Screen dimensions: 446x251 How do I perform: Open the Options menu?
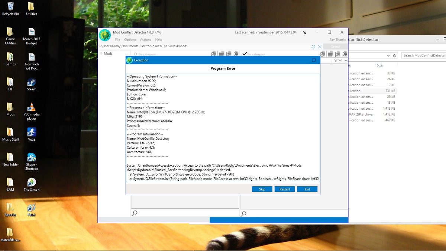point(130,39)
